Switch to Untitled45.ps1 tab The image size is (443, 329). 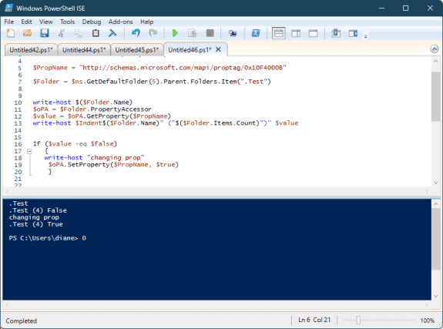pos(136,50)
